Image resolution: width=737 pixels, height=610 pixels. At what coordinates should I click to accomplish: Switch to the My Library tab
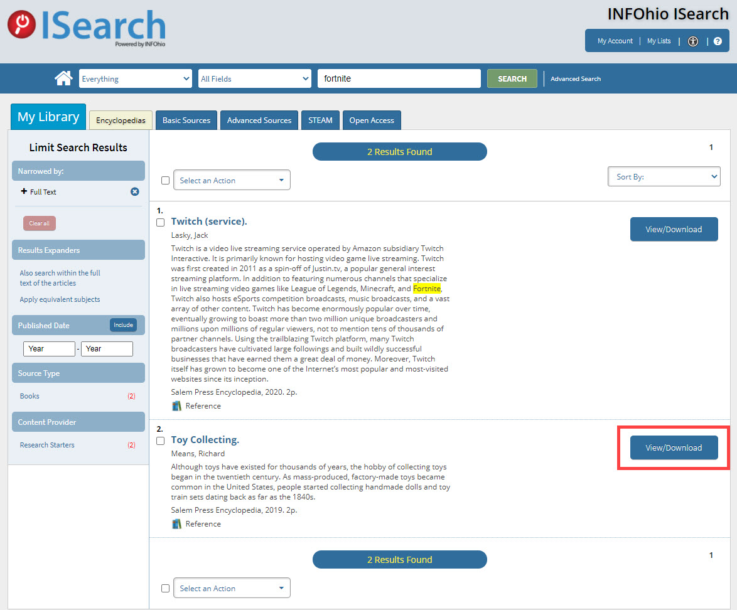(x=48, y=117)
